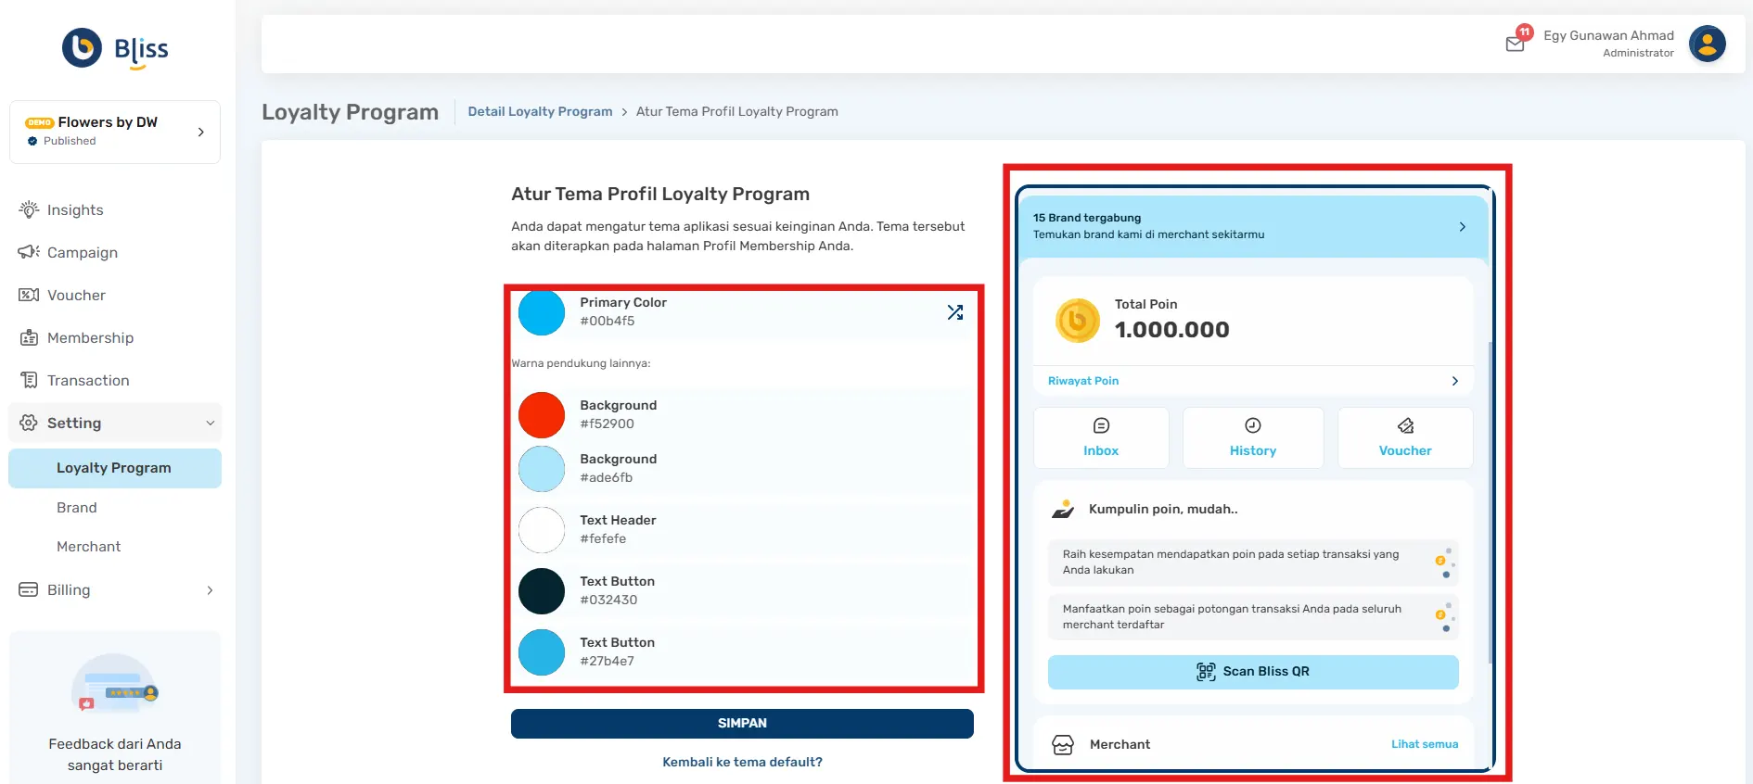Pick the red Background #f52900 swatch
This screenshot has height=784, width=1753.
click(x=542, y=415)
